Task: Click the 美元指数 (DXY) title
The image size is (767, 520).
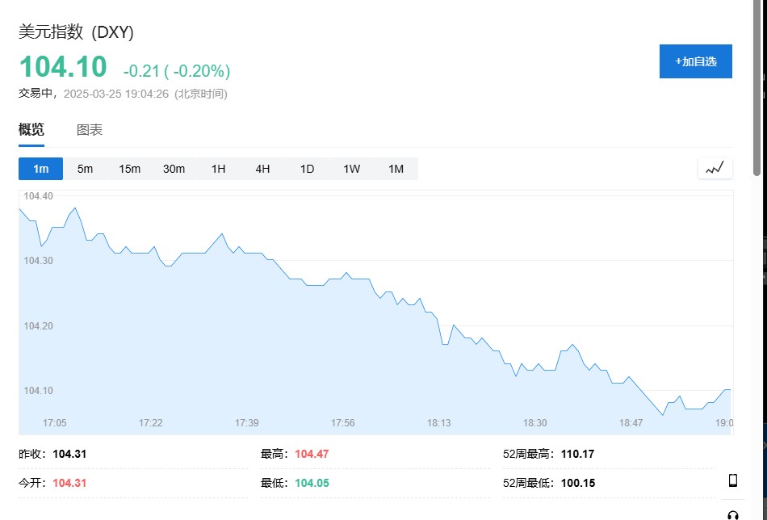Action: (76, 32)
